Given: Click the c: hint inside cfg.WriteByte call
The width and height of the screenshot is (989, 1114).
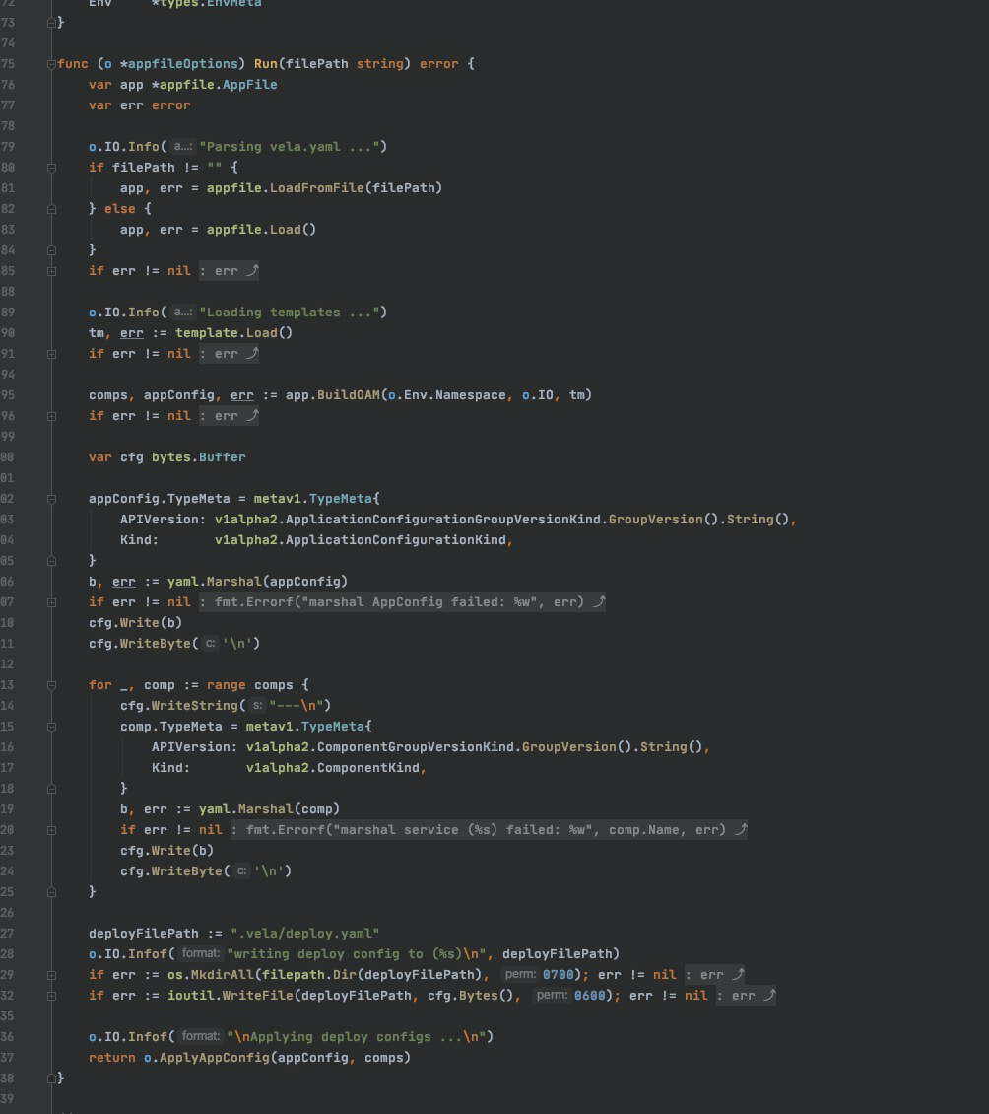Looking at the screenshot, I should (210, 643).
